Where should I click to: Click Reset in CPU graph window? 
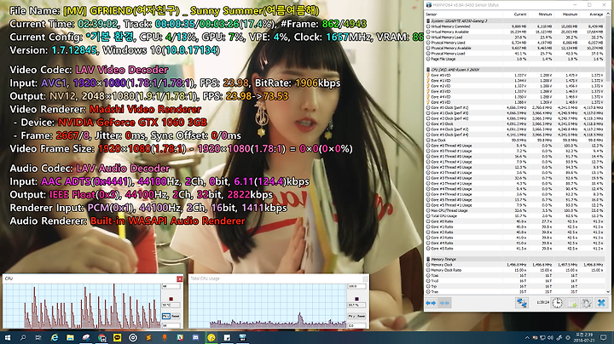pos(176,316)
